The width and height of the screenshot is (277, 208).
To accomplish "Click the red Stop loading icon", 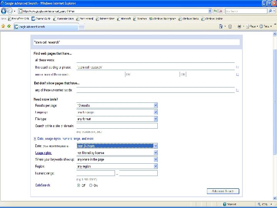I will pos(221,11).
